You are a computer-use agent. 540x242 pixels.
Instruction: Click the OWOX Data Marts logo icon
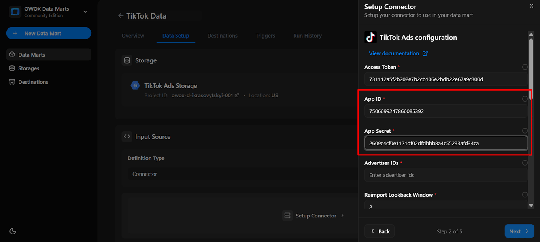click(15, 12)
